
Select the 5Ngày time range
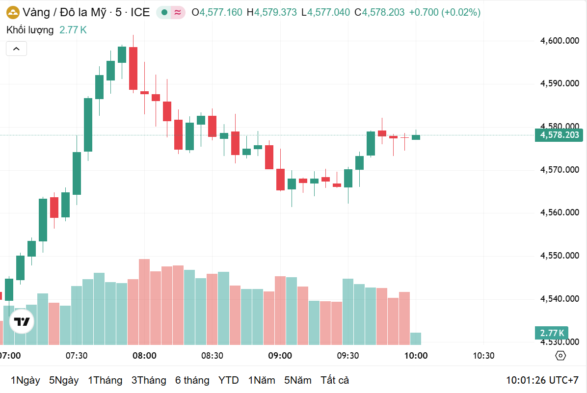tap(64, 380)
